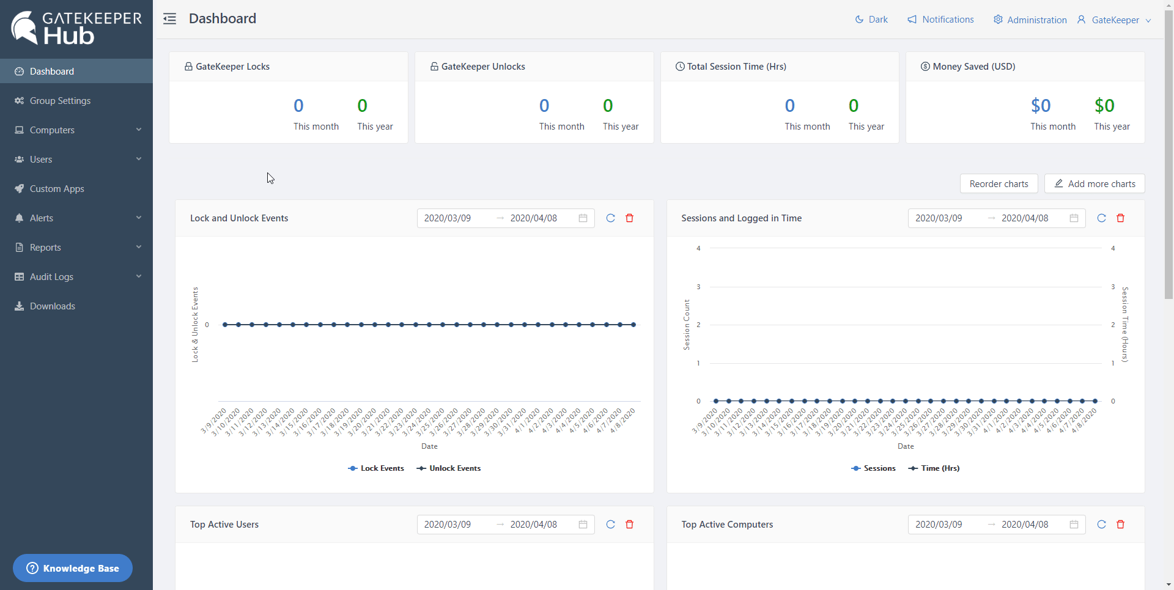Click the Add more charts button
This screenshot has height=590, width=1174.
pos(1095,184)
